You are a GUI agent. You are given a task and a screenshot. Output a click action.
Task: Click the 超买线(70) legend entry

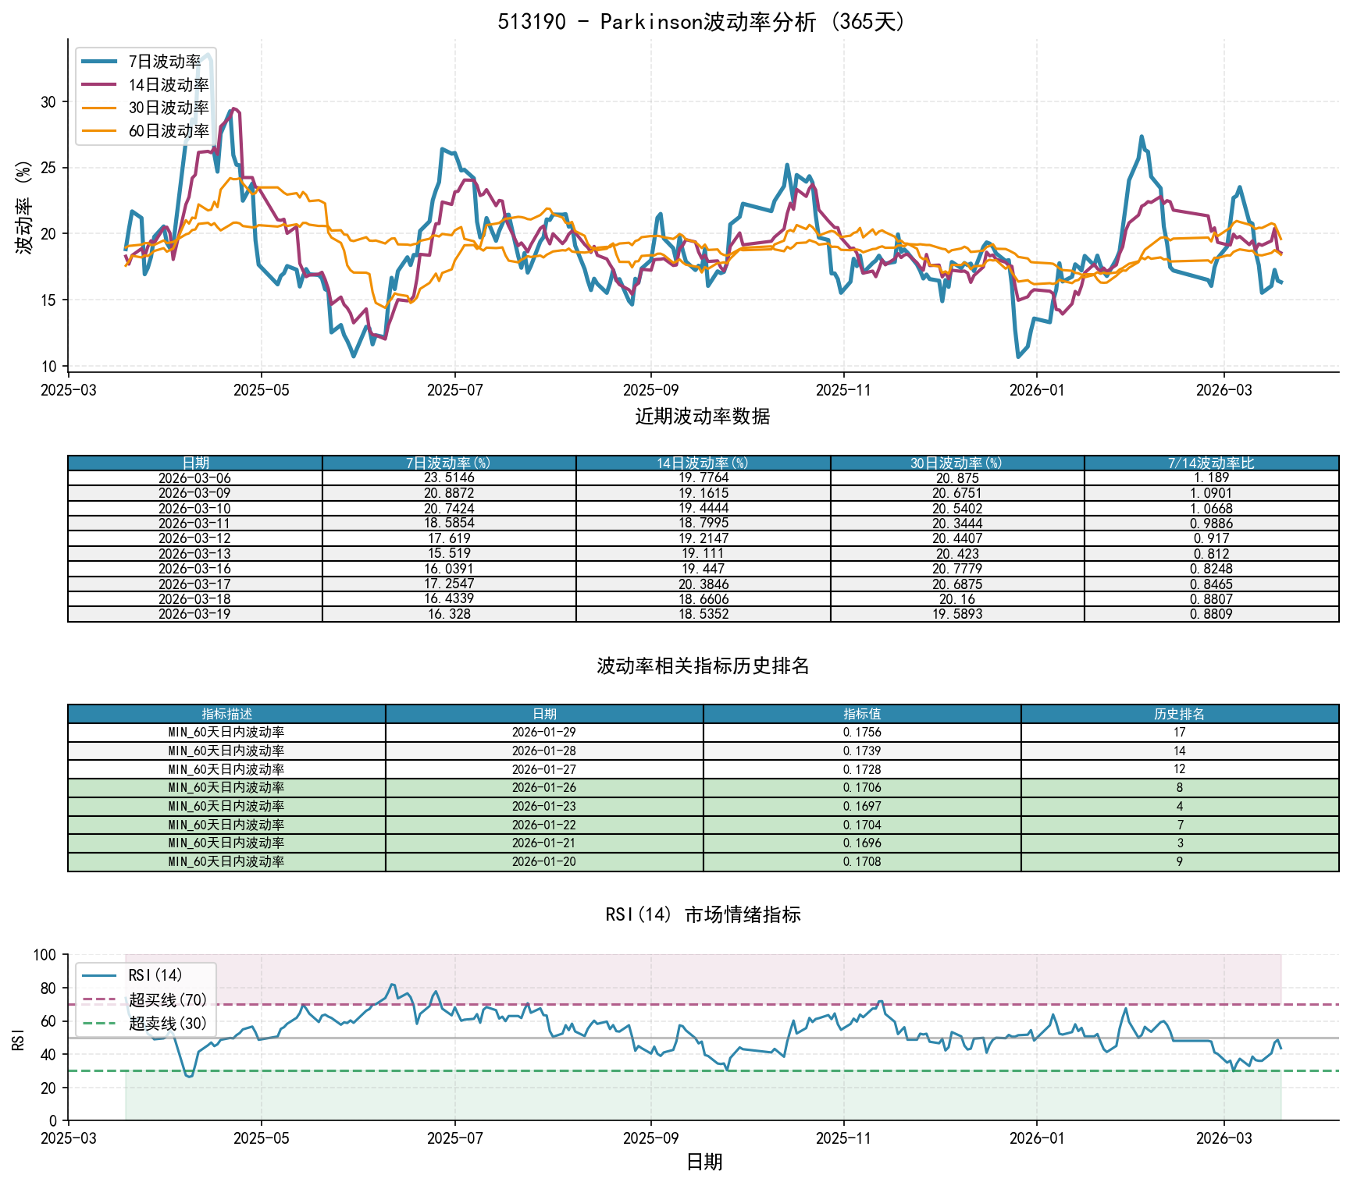coord(167,999)
